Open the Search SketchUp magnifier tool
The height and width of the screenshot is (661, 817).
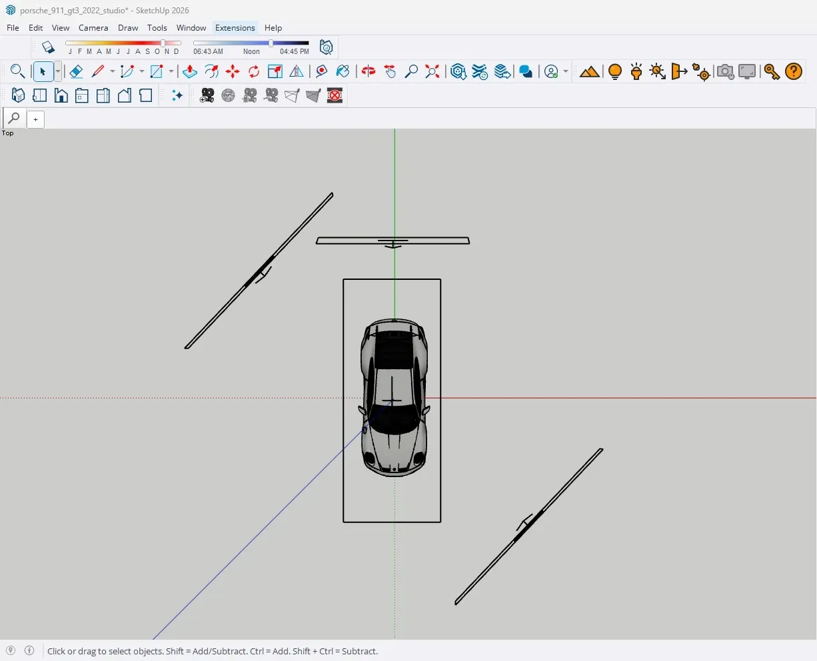tap(18, 71)
